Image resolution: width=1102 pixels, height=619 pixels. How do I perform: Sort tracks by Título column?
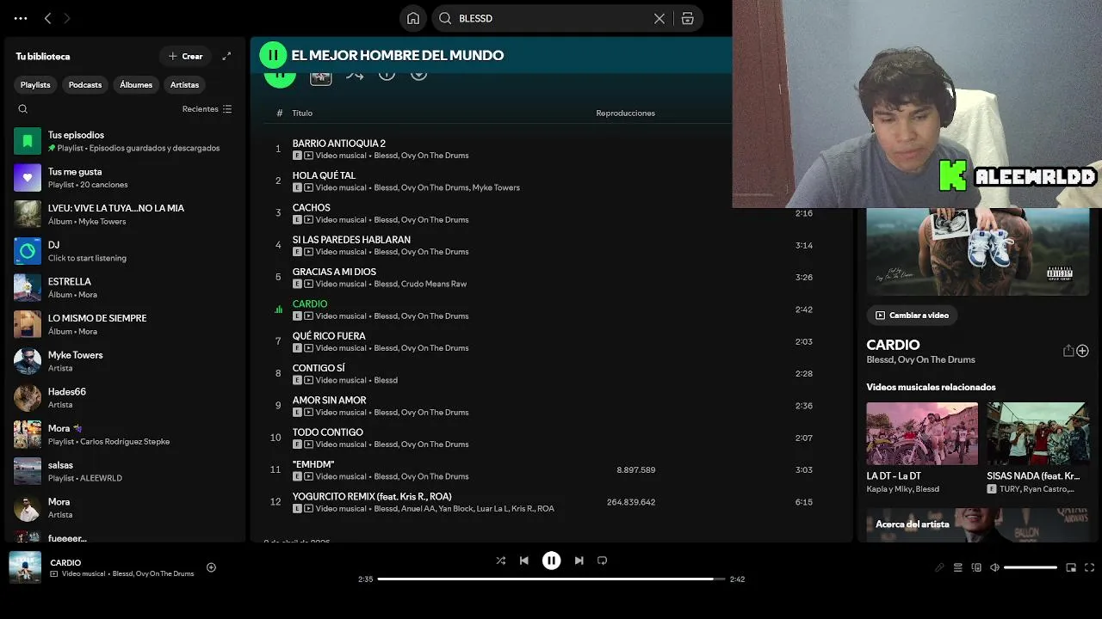(302, 113)
